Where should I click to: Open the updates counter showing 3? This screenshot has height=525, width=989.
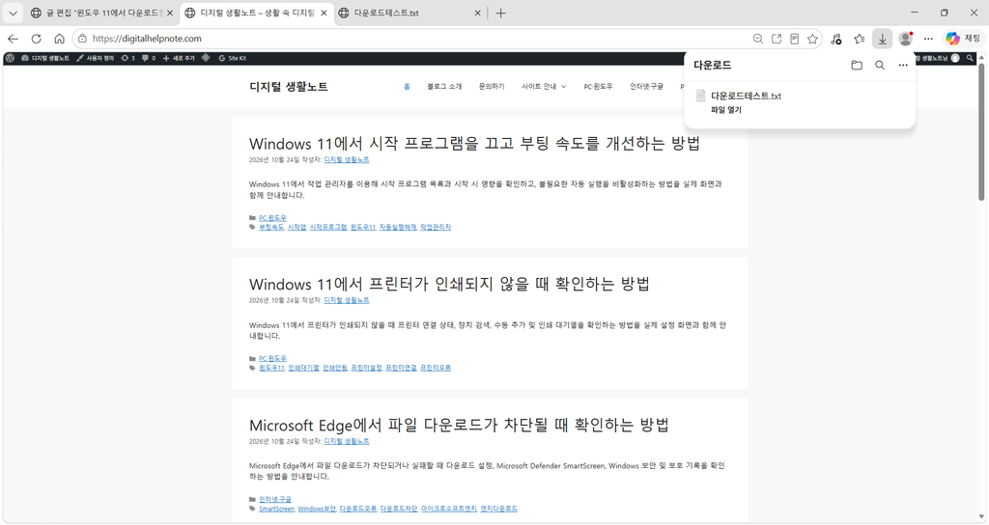coord(128,58)
